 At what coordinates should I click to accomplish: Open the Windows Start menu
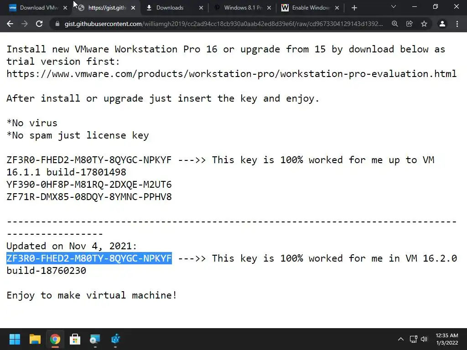coord(15,339)
